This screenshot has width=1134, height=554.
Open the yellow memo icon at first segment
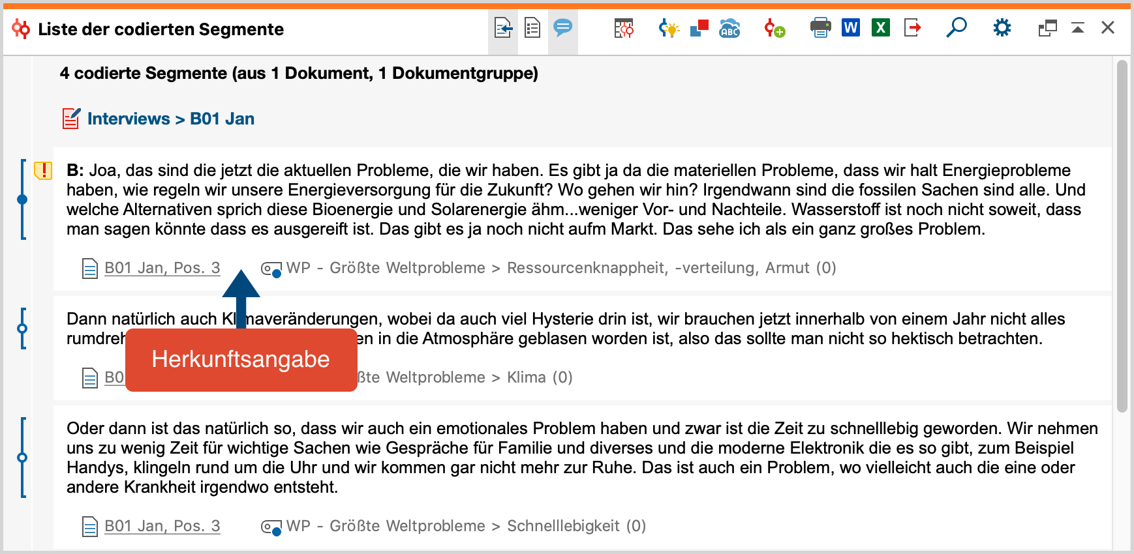tap(43, 171)
